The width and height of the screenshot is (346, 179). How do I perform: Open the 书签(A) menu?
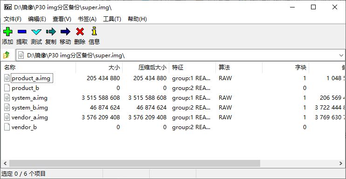point(87,19)
